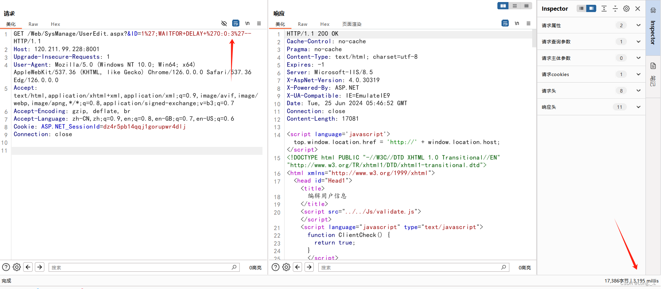Image resolution: width=661 pixels, height=289 pixels.
Task: Click the count badge 11 in 响应头 row
Action: pyautogui.click(x=620, y=107)
